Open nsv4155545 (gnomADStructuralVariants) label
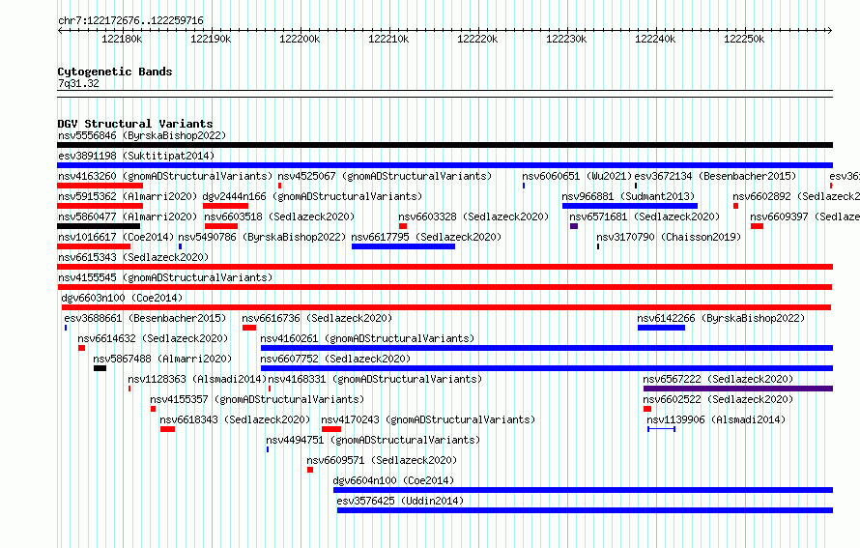The image size is (860, 548). coord(165,277)
